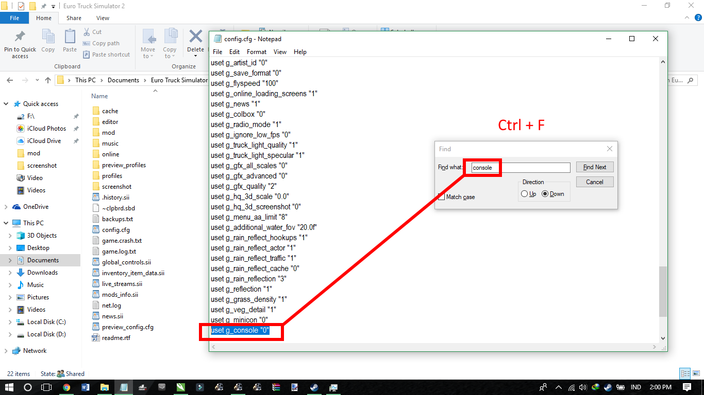Click the Windows Start button
Screen dimensions: 704x395
pos(9,387)
